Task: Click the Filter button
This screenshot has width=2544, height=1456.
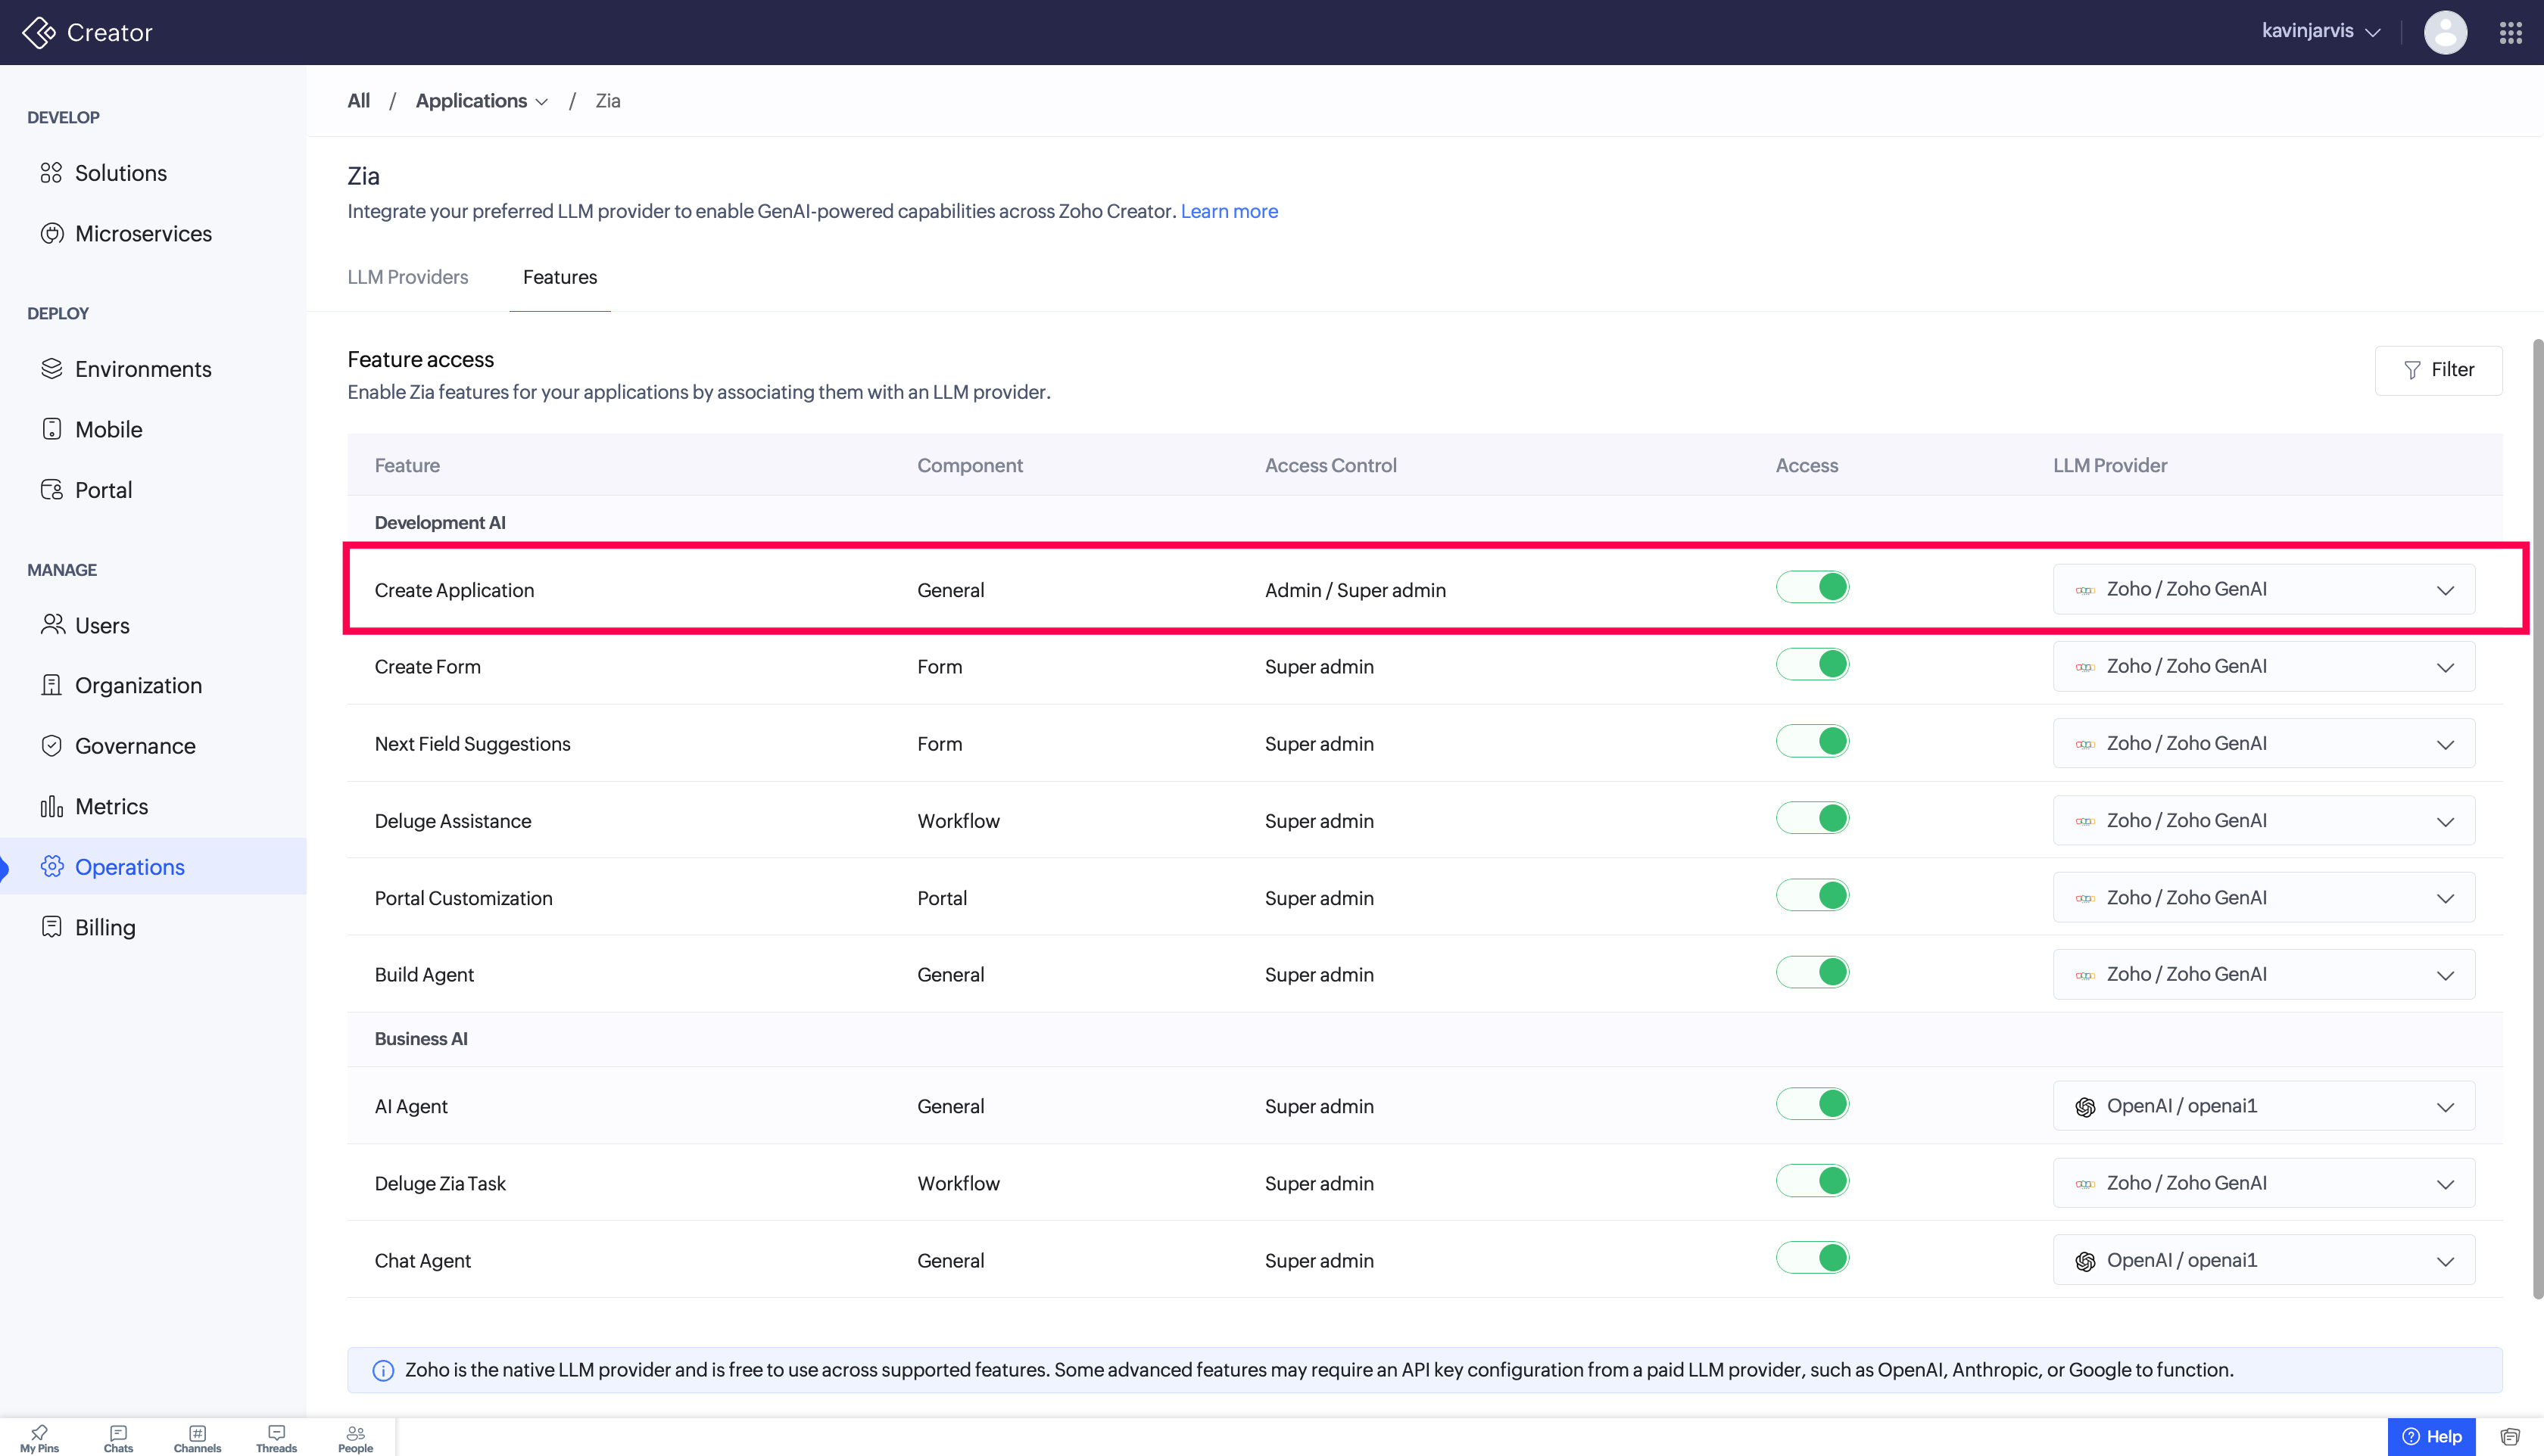Action: (2438, 370)
